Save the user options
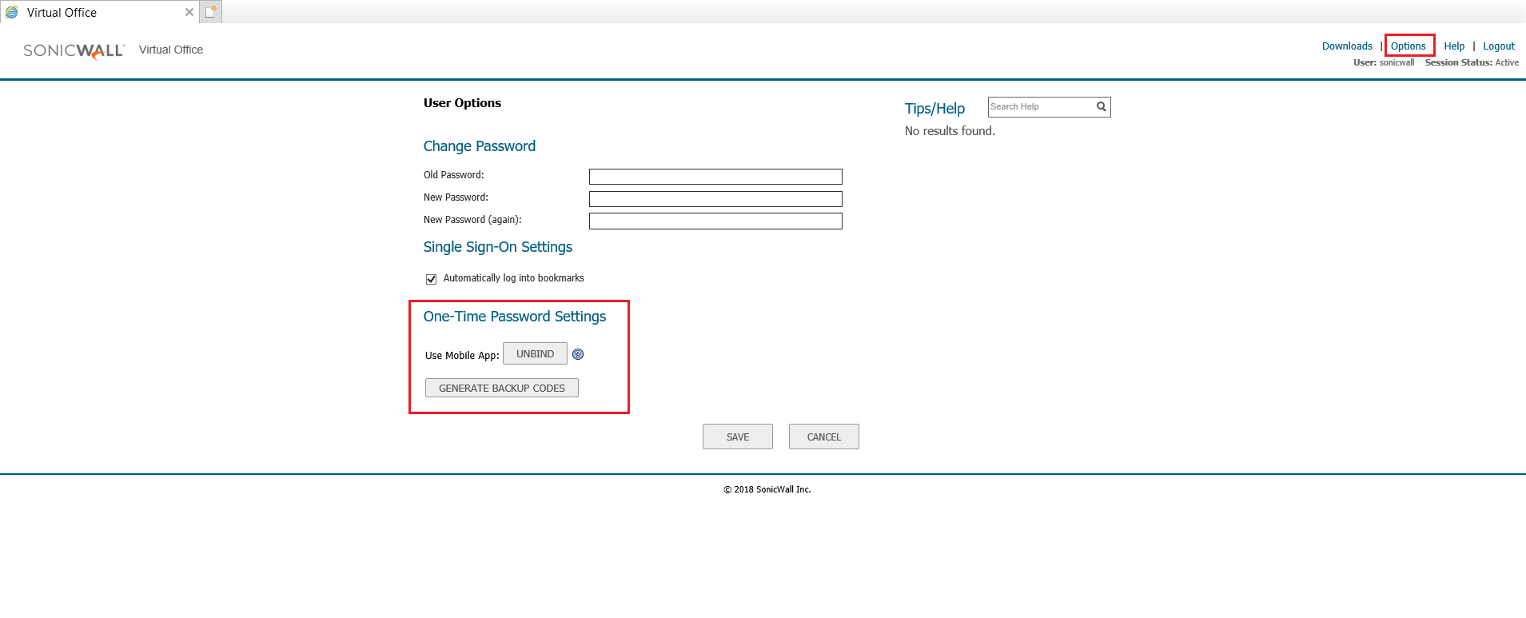The width and height of the screenshot is (1526, 618). pos(737,437)
